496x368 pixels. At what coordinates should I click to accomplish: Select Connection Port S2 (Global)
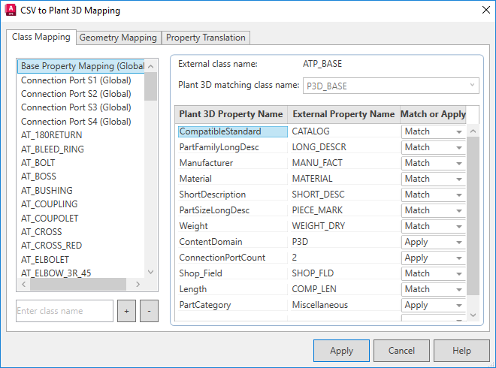(76, 94)
